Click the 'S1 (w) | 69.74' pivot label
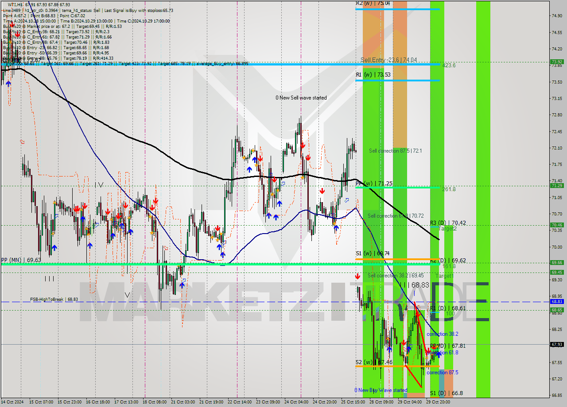567x407 pixels. coord(373,253)
